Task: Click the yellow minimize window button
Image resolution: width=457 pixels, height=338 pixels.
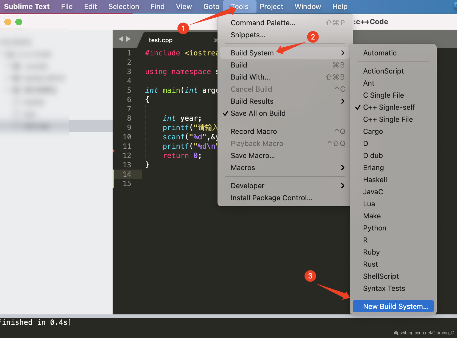Action: 8,22
